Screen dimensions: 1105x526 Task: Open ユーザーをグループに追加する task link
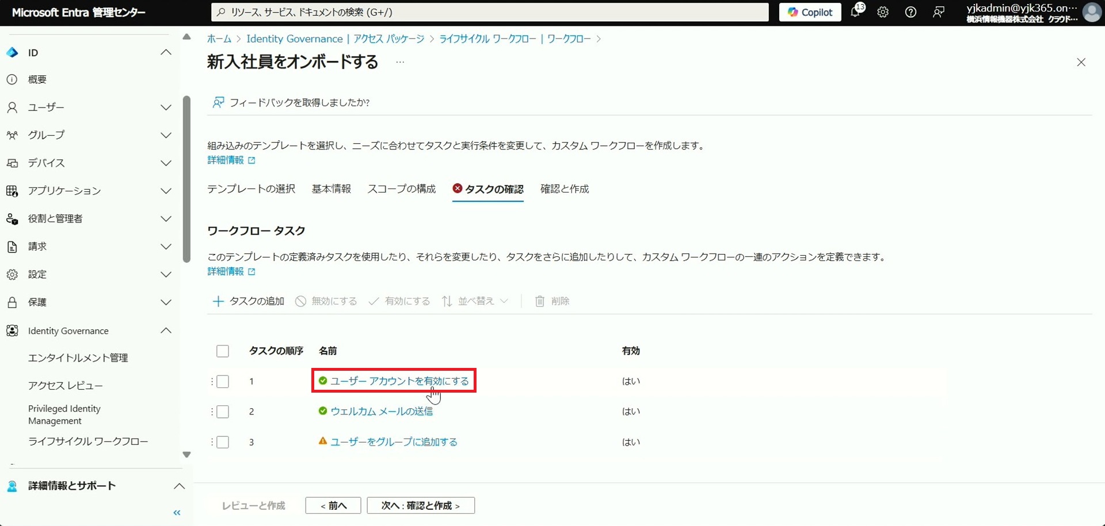coord(394,441)
